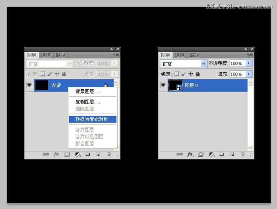Hide 图层 0 layer with eye icon
This screenshot has height=209, width=277.
(163, 85)
